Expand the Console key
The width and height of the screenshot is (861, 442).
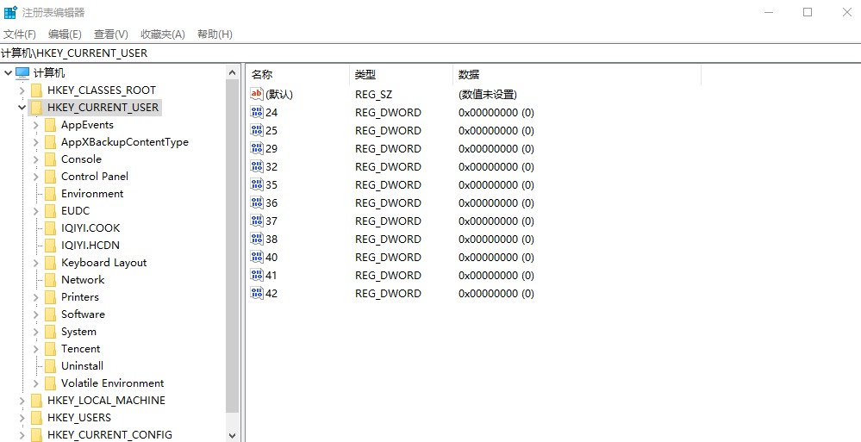tap(35, 159)
